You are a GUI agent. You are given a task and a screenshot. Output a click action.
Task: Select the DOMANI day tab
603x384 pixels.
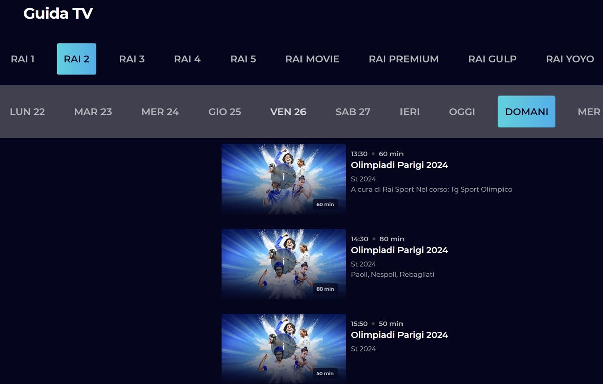pyautogui.click(x=527, y=112)
